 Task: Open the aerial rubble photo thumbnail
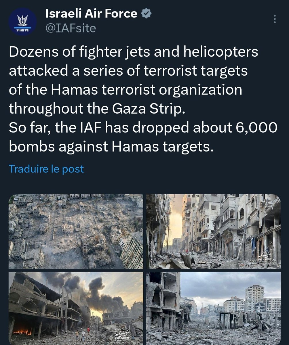click(76, 231)
